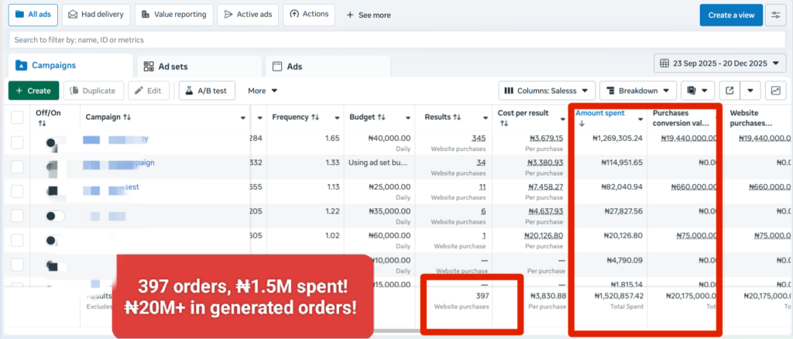Open the date range picker

point(720,63)
